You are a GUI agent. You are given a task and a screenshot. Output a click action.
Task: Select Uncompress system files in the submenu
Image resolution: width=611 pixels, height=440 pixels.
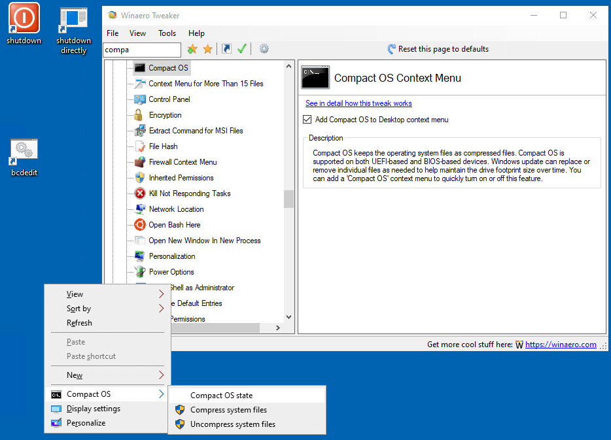tap(247, 424)
